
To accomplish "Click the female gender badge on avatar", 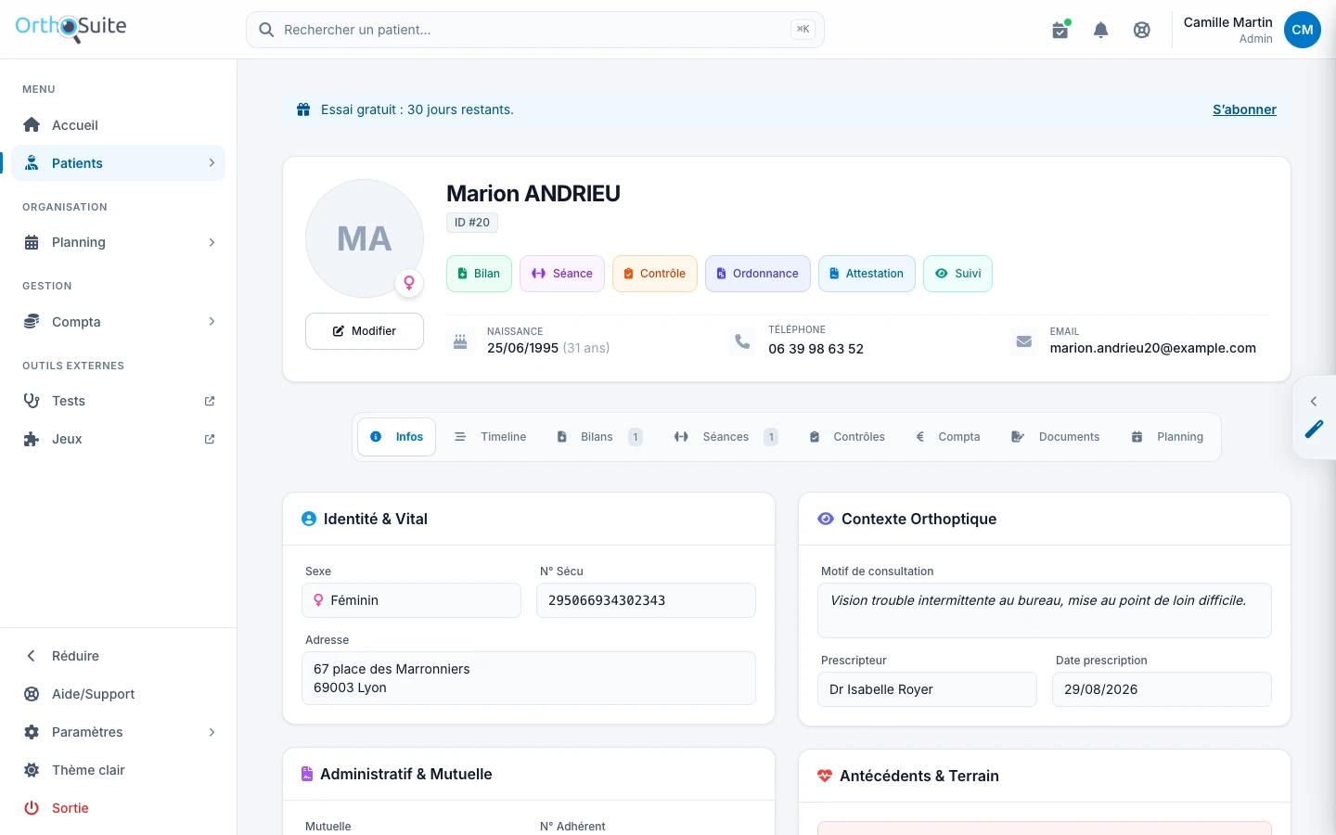I will coord(409,283).
